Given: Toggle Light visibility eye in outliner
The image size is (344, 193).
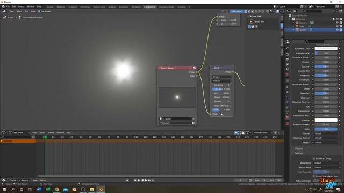Looking at the screenshot, I should pos(337,26).
